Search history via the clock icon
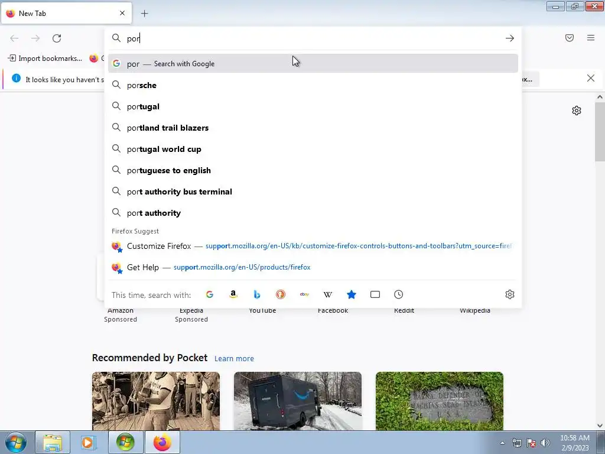Viewport: 605px width, 454px height. (x=399, y=294)
